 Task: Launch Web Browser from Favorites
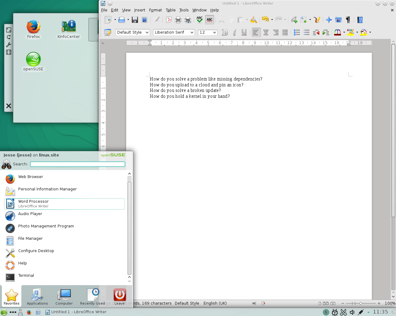[x=65, y=179]
